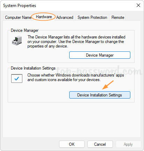The height and width of the screenshot is (151, 144).
Task: Click the System Properties title text
Action: [x=20, y=6]
